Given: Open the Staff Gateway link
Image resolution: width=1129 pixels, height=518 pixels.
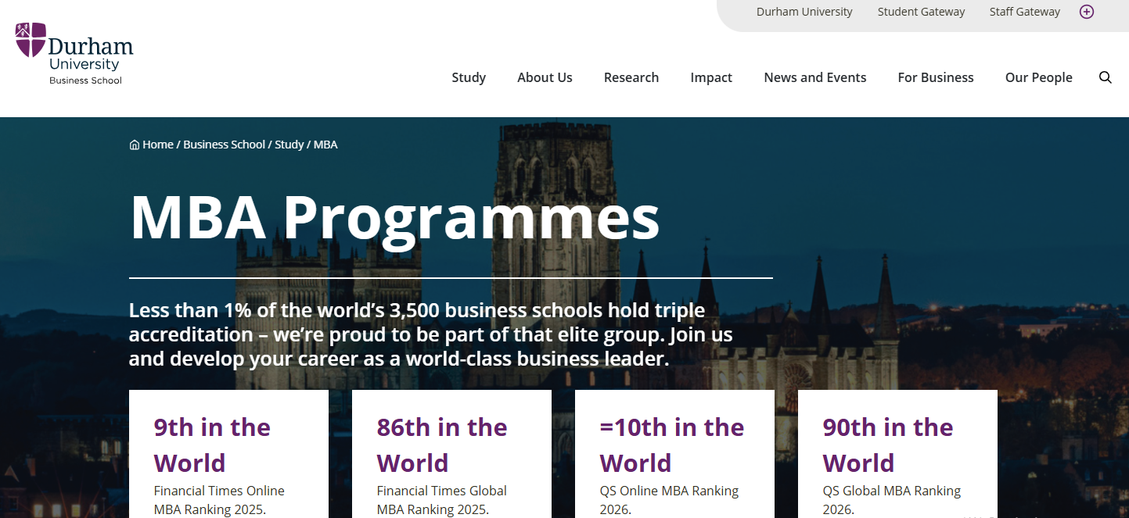Looking at the screenshot, I should point(1024,12).
